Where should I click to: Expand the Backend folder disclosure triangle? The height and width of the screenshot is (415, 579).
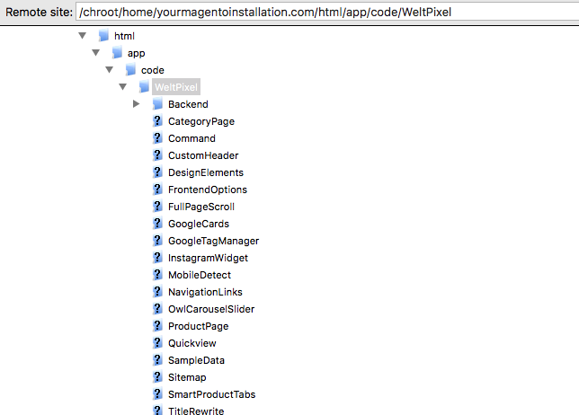pos(136,103)
